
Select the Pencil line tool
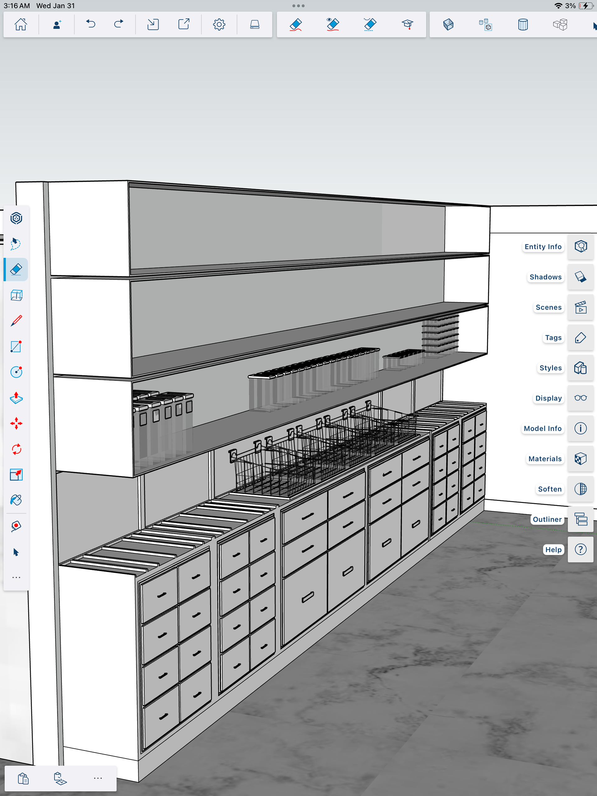[x=16, y=321]
